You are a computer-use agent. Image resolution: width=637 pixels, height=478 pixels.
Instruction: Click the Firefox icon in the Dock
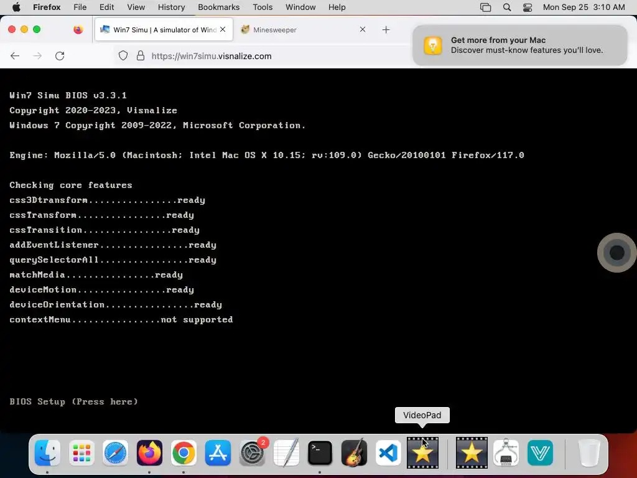[x=149, y=452]
